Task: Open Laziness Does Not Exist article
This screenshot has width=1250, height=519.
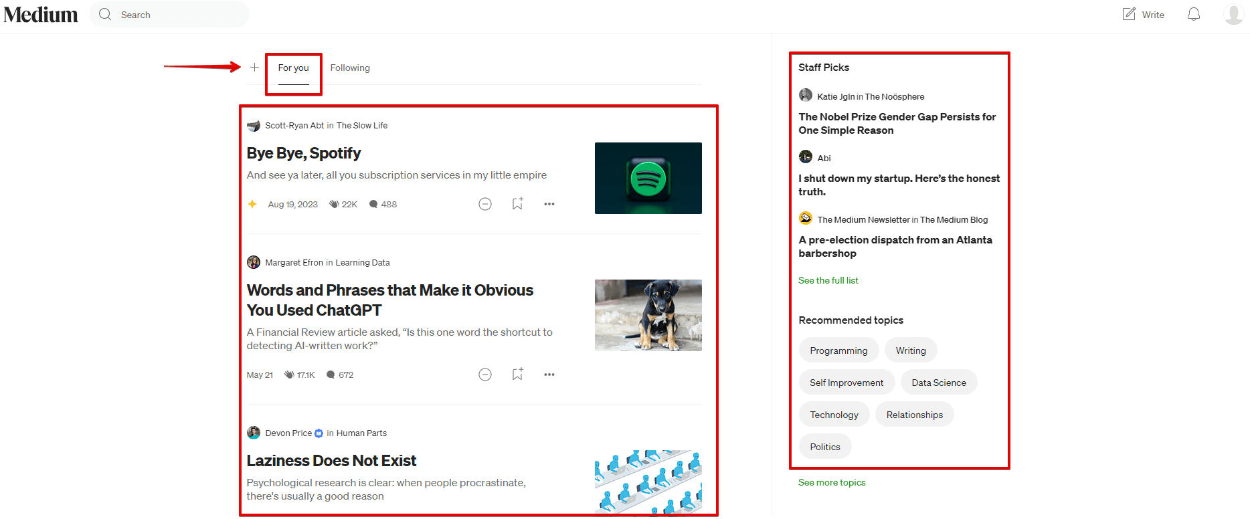Action: click(331, 461)
